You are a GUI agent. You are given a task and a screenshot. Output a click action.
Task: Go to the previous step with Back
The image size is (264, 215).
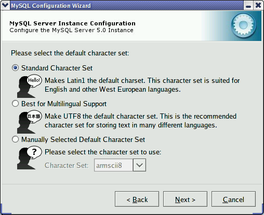pyautogui.click(x=137, y=199)
